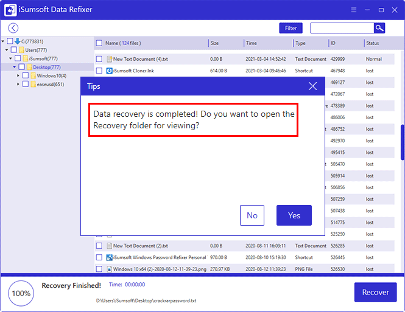
Task: Click ID value 526530
Action: (337, 269)
